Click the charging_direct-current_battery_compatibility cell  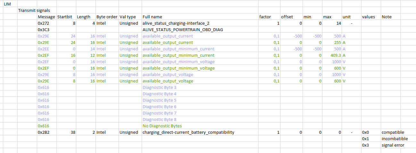tap(188, 132)
